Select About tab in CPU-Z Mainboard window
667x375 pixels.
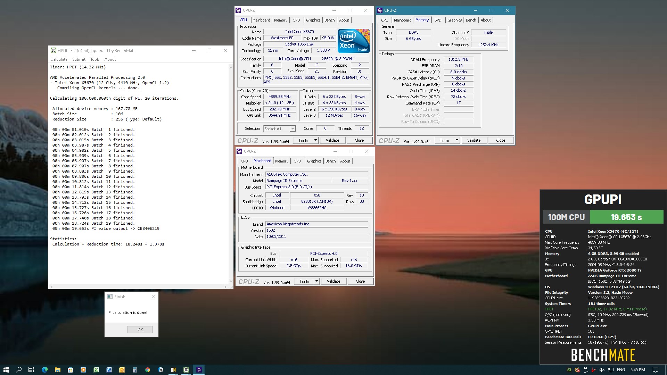pyautogui.click(x=345, y=161)
